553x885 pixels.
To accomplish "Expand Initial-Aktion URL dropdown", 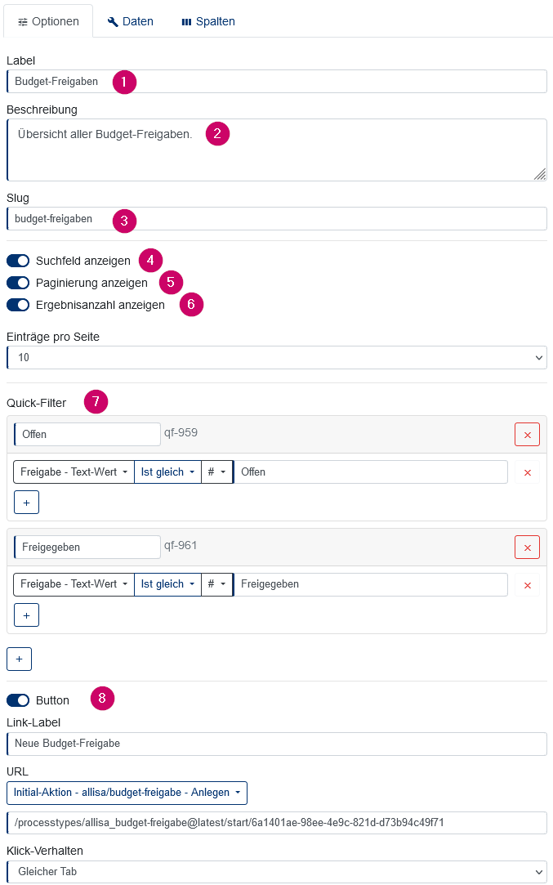I will [127, 793].
